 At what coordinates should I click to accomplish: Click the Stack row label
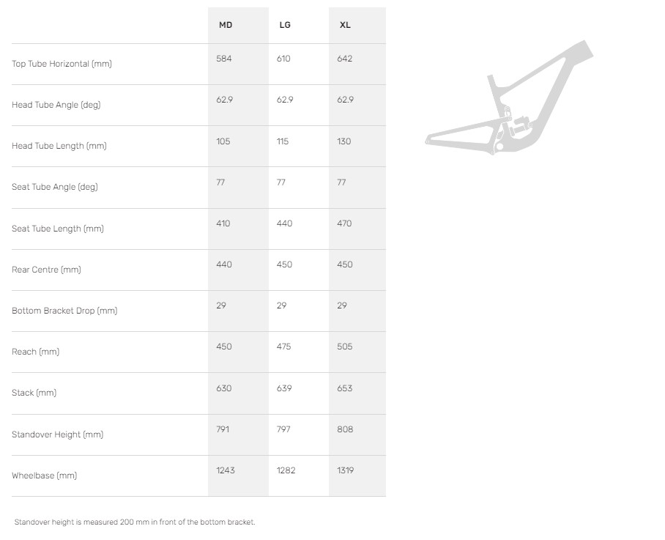pyautogui.click(x=34, y=393)
